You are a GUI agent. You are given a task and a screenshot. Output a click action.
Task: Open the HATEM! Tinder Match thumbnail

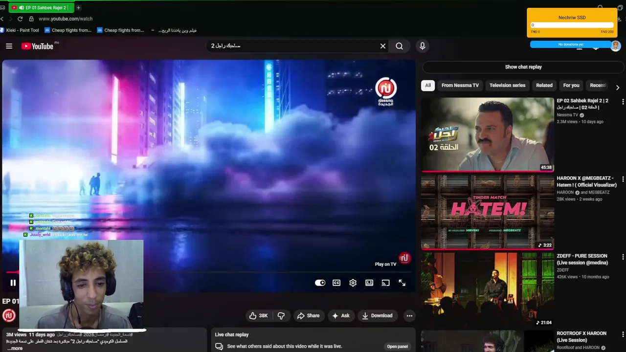[488, 212]
